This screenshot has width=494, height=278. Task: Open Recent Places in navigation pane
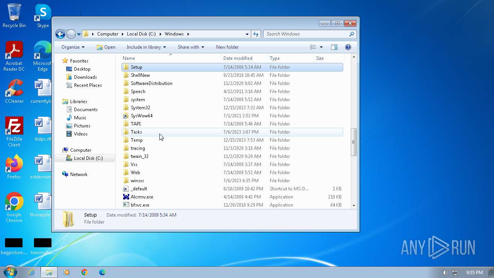pos(88,85)
